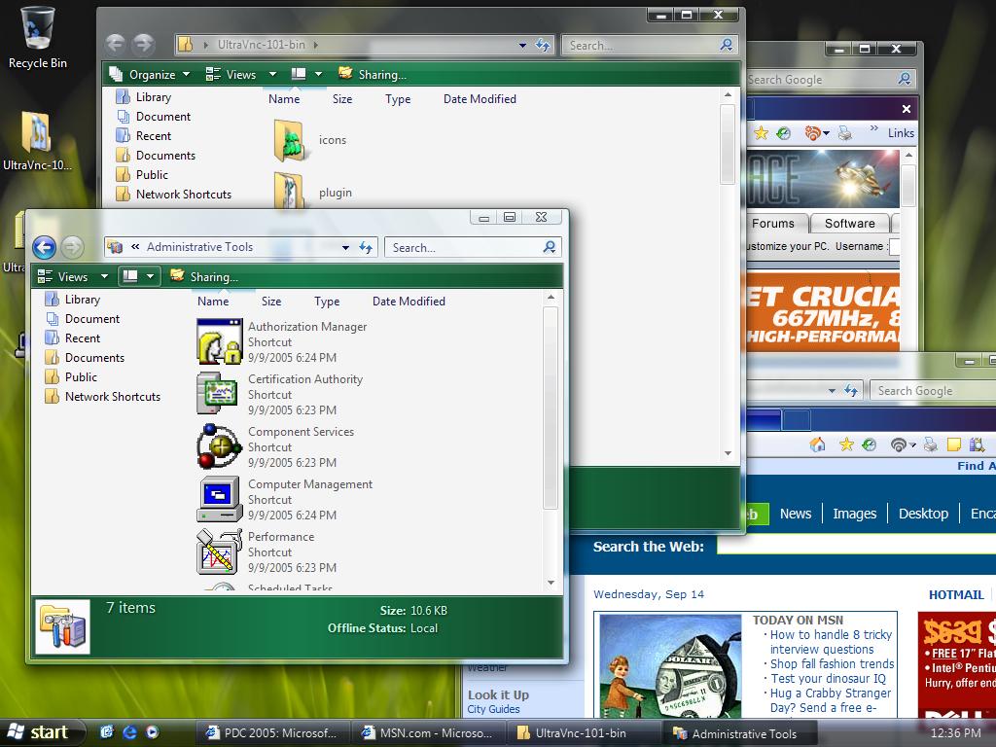This screenshot has height=747, width=996.
Task: Click the Start button on taskbar
Action: click(x=39, y=733)
